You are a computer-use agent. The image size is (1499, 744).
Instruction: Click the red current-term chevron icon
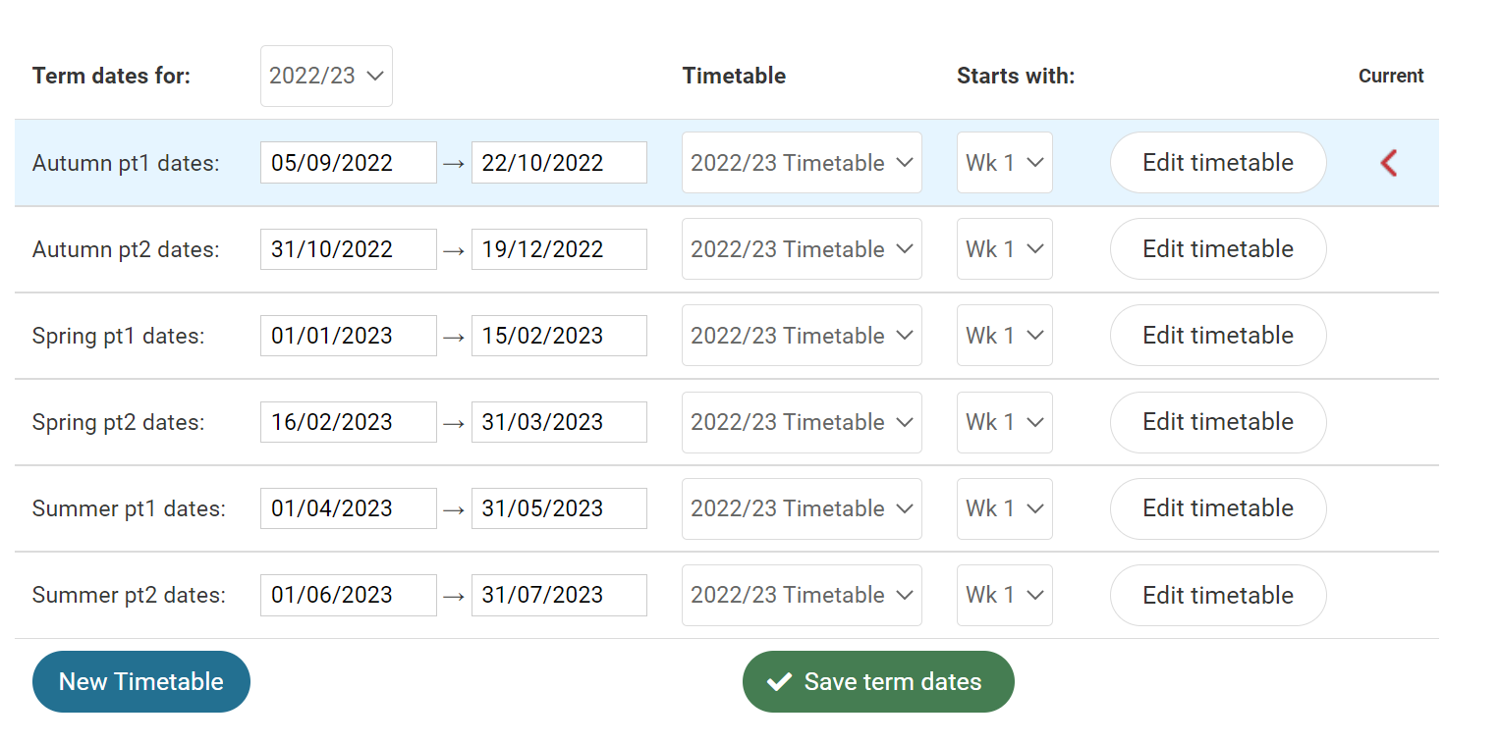click(x=1388, y=163)
